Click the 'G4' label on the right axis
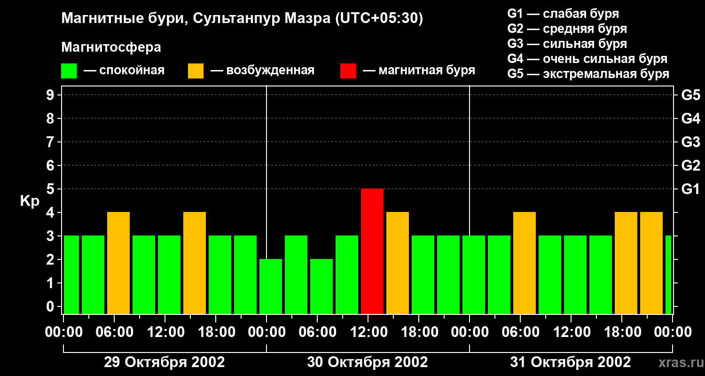Screen dimensions: 705x376 pyautogui.click(x=691, y=118)
